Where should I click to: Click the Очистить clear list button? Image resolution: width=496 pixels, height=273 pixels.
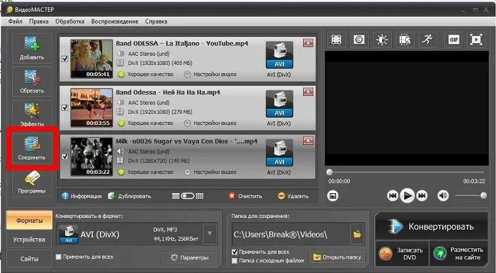246,196
